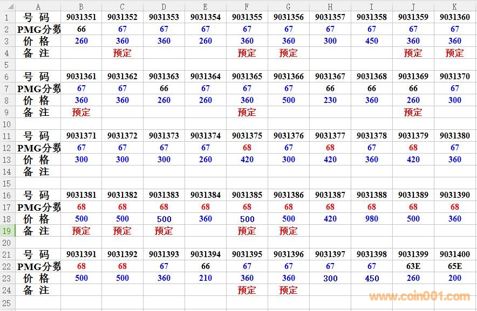Open the www.coin001.com watermark link
The image size is (477, 311).
point(419,296)
